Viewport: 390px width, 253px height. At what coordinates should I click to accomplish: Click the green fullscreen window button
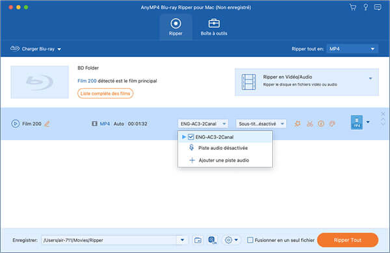click(26, 7)
